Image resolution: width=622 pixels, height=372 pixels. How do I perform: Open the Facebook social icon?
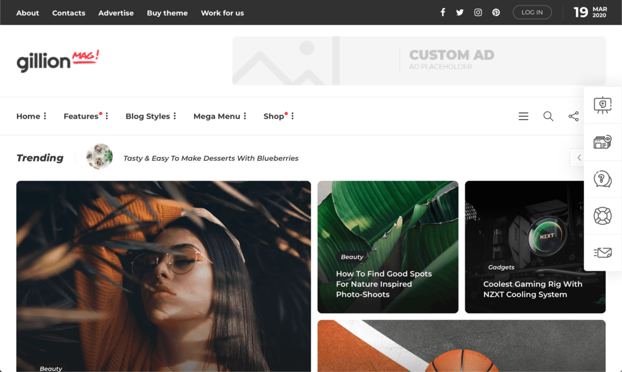pyautogui.click(x=443, y=12)
